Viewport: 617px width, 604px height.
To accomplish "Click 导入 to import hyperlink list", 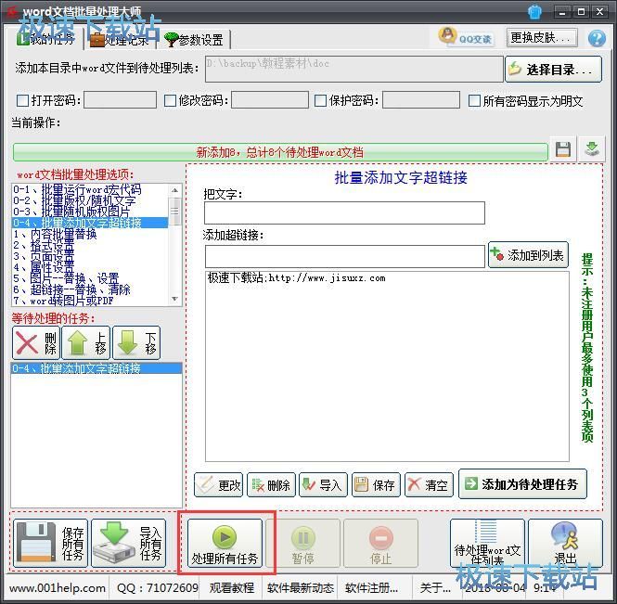I will pyautogui.click(x=324, y=484).
